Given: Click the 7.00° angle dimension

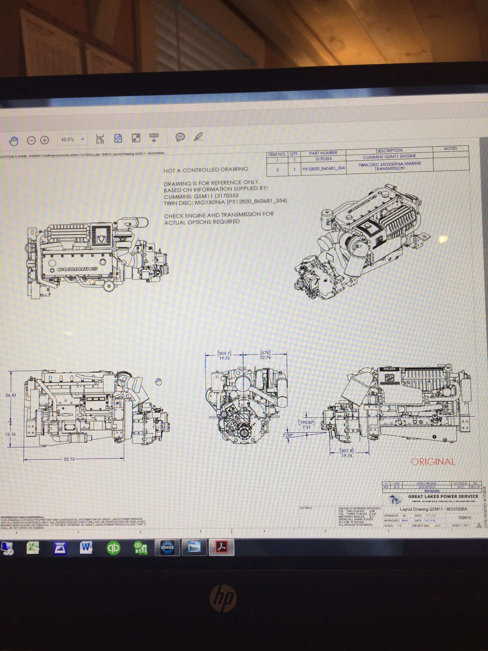Looking at the screenshot, I should pos(288,435).
